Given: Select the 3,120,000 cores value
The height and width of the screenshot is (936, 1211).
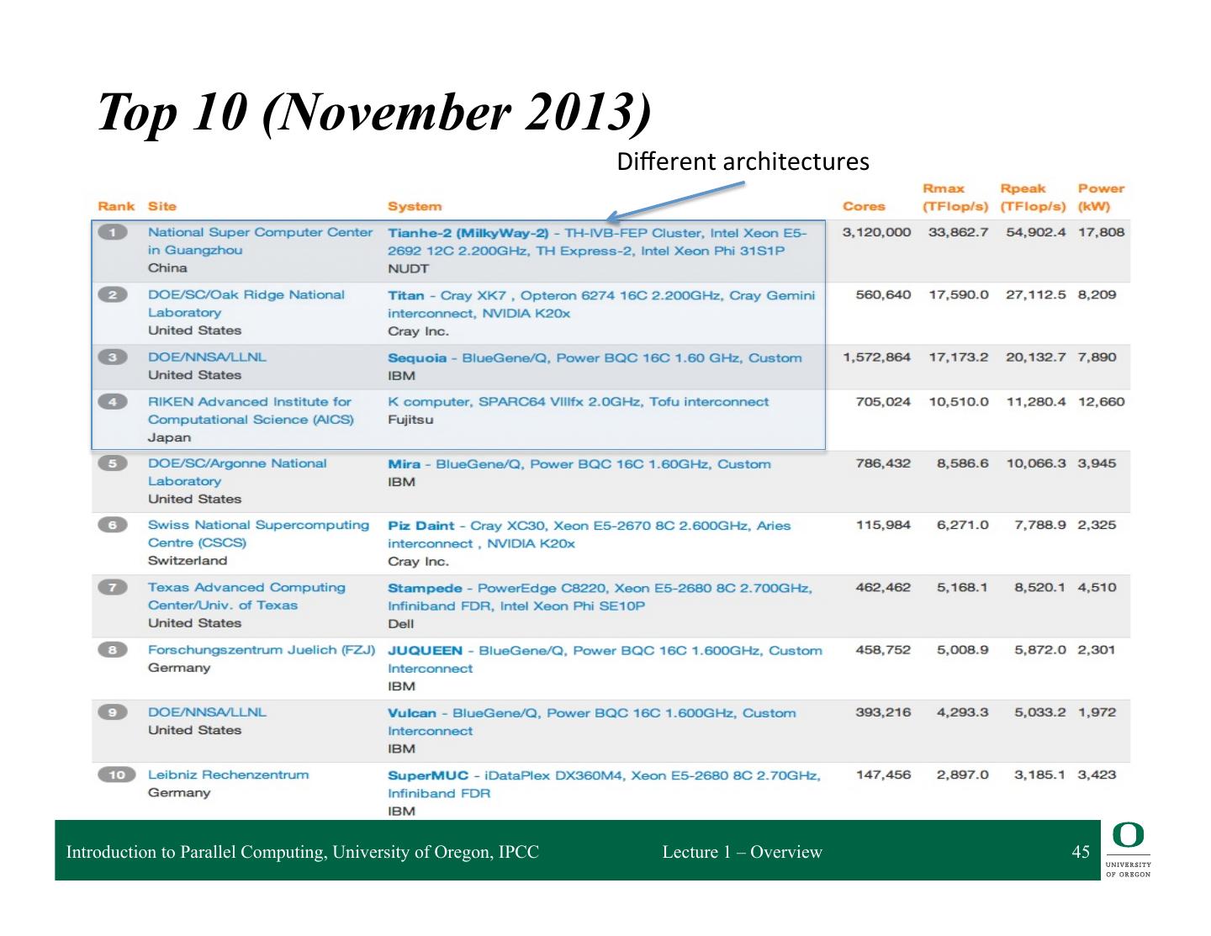Looking at the screenshot, I should pos(876,232).
